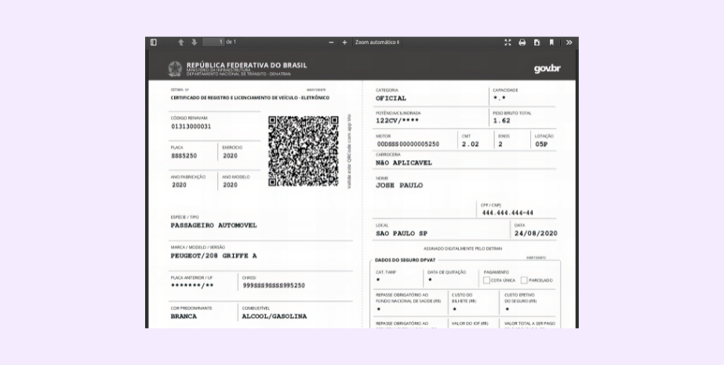This screenshot has height=365, width=724.
Task: Open the current view bookmark icon
Action: (x=551, y=42)
